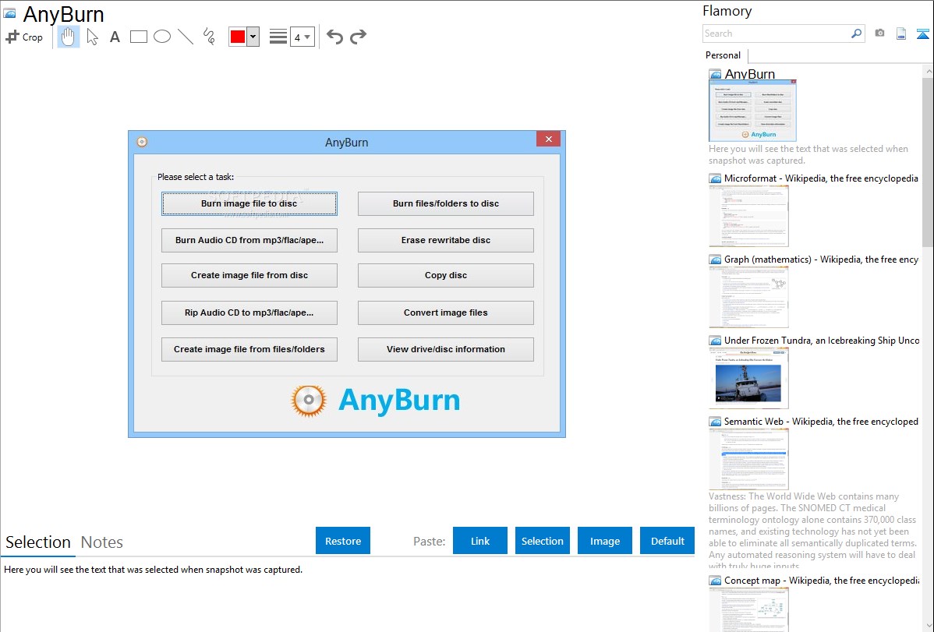The height and width of the screenshot is (632, 934).
Task: Click the page icon beside the camera
Action: coord(901,34)
